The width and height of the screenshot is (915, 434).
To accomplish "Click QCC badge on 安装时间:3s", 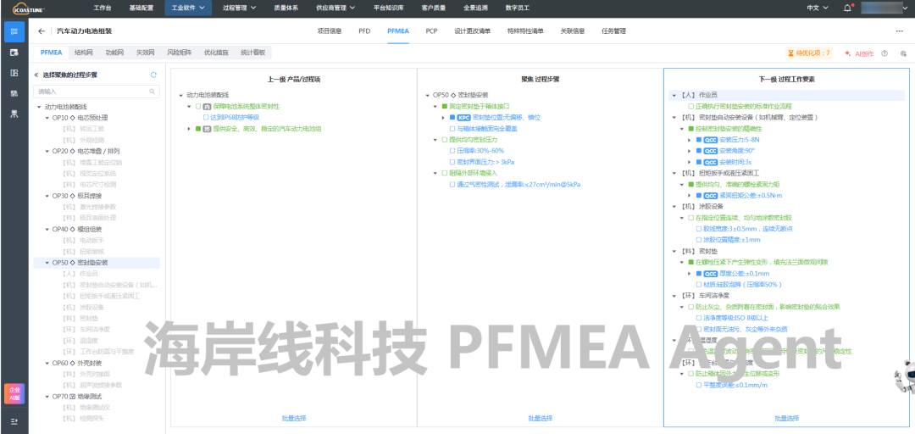I will point(711,162).
